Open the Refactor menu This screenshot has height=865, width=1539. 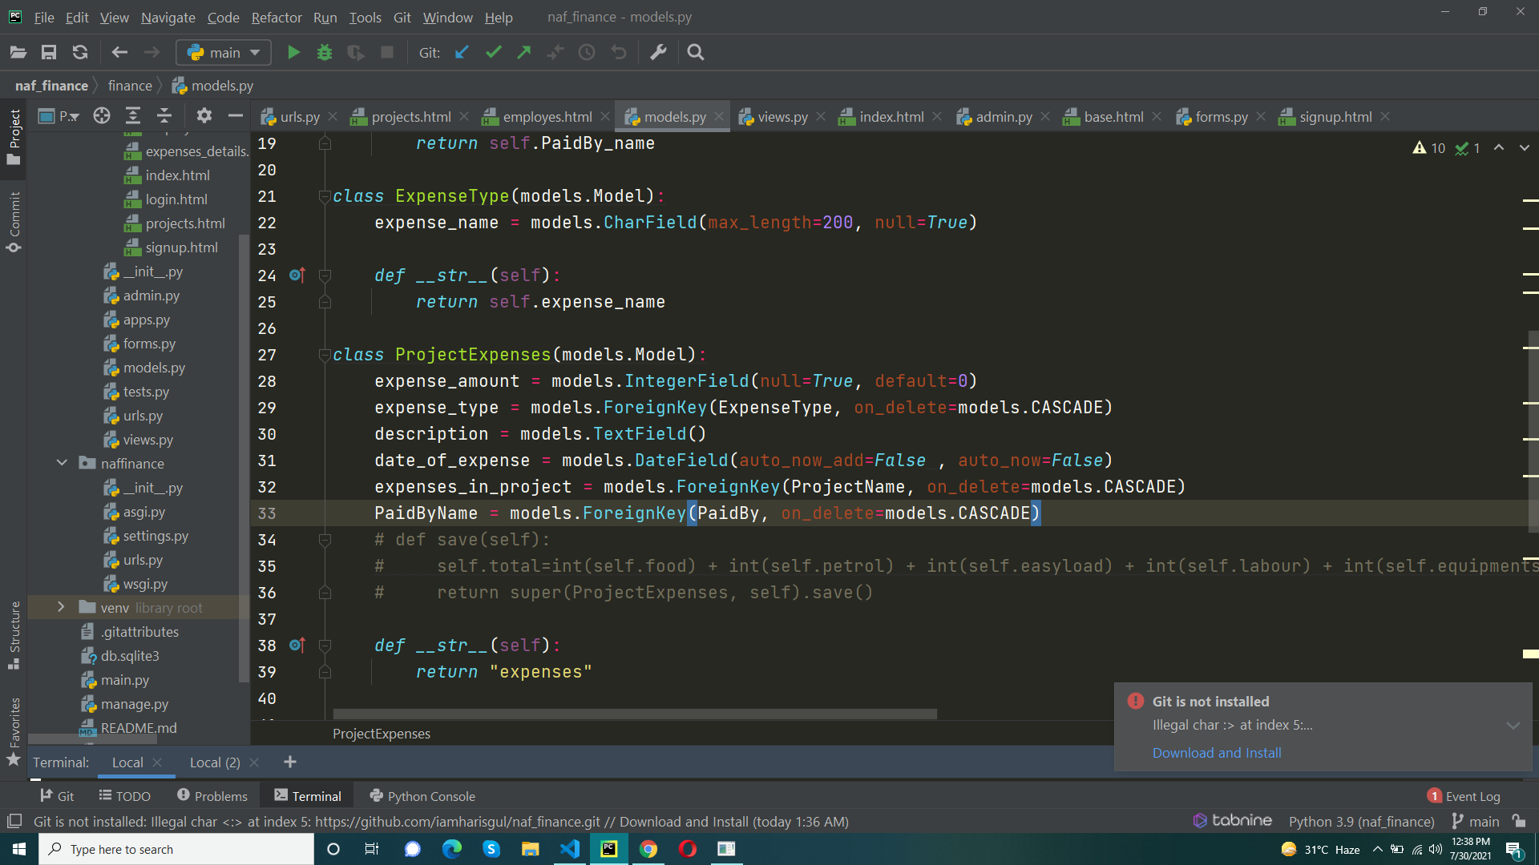[x=277, y=17]
